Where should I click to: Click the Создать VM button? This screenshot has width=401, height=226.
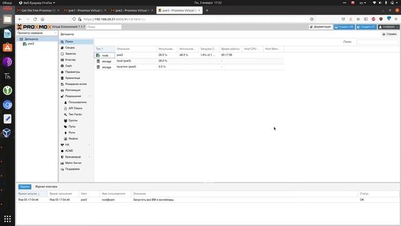(344, 27)
